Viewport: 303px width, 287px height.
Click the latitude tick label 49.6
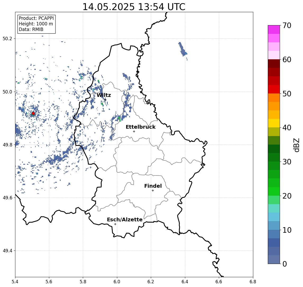click(x=7, y=198)
